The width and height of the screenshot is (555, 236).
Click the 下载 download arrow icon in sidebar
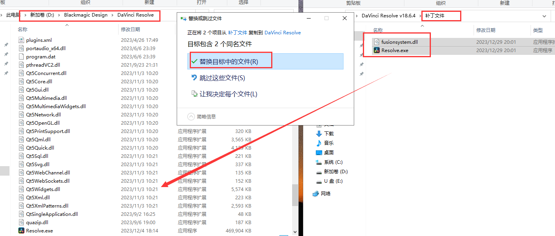pos(319,134)
